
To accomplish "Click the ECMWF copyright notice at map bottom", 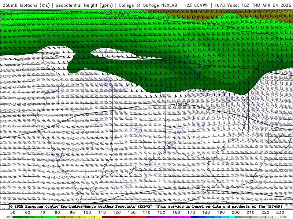I will (x=146, y=207).
